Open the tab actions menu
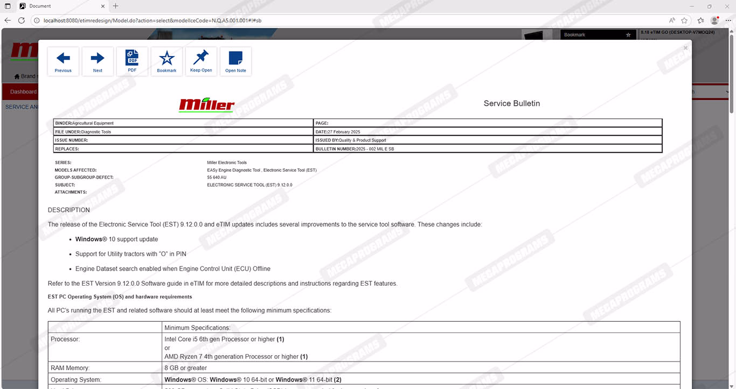 [x=8, y=6]
